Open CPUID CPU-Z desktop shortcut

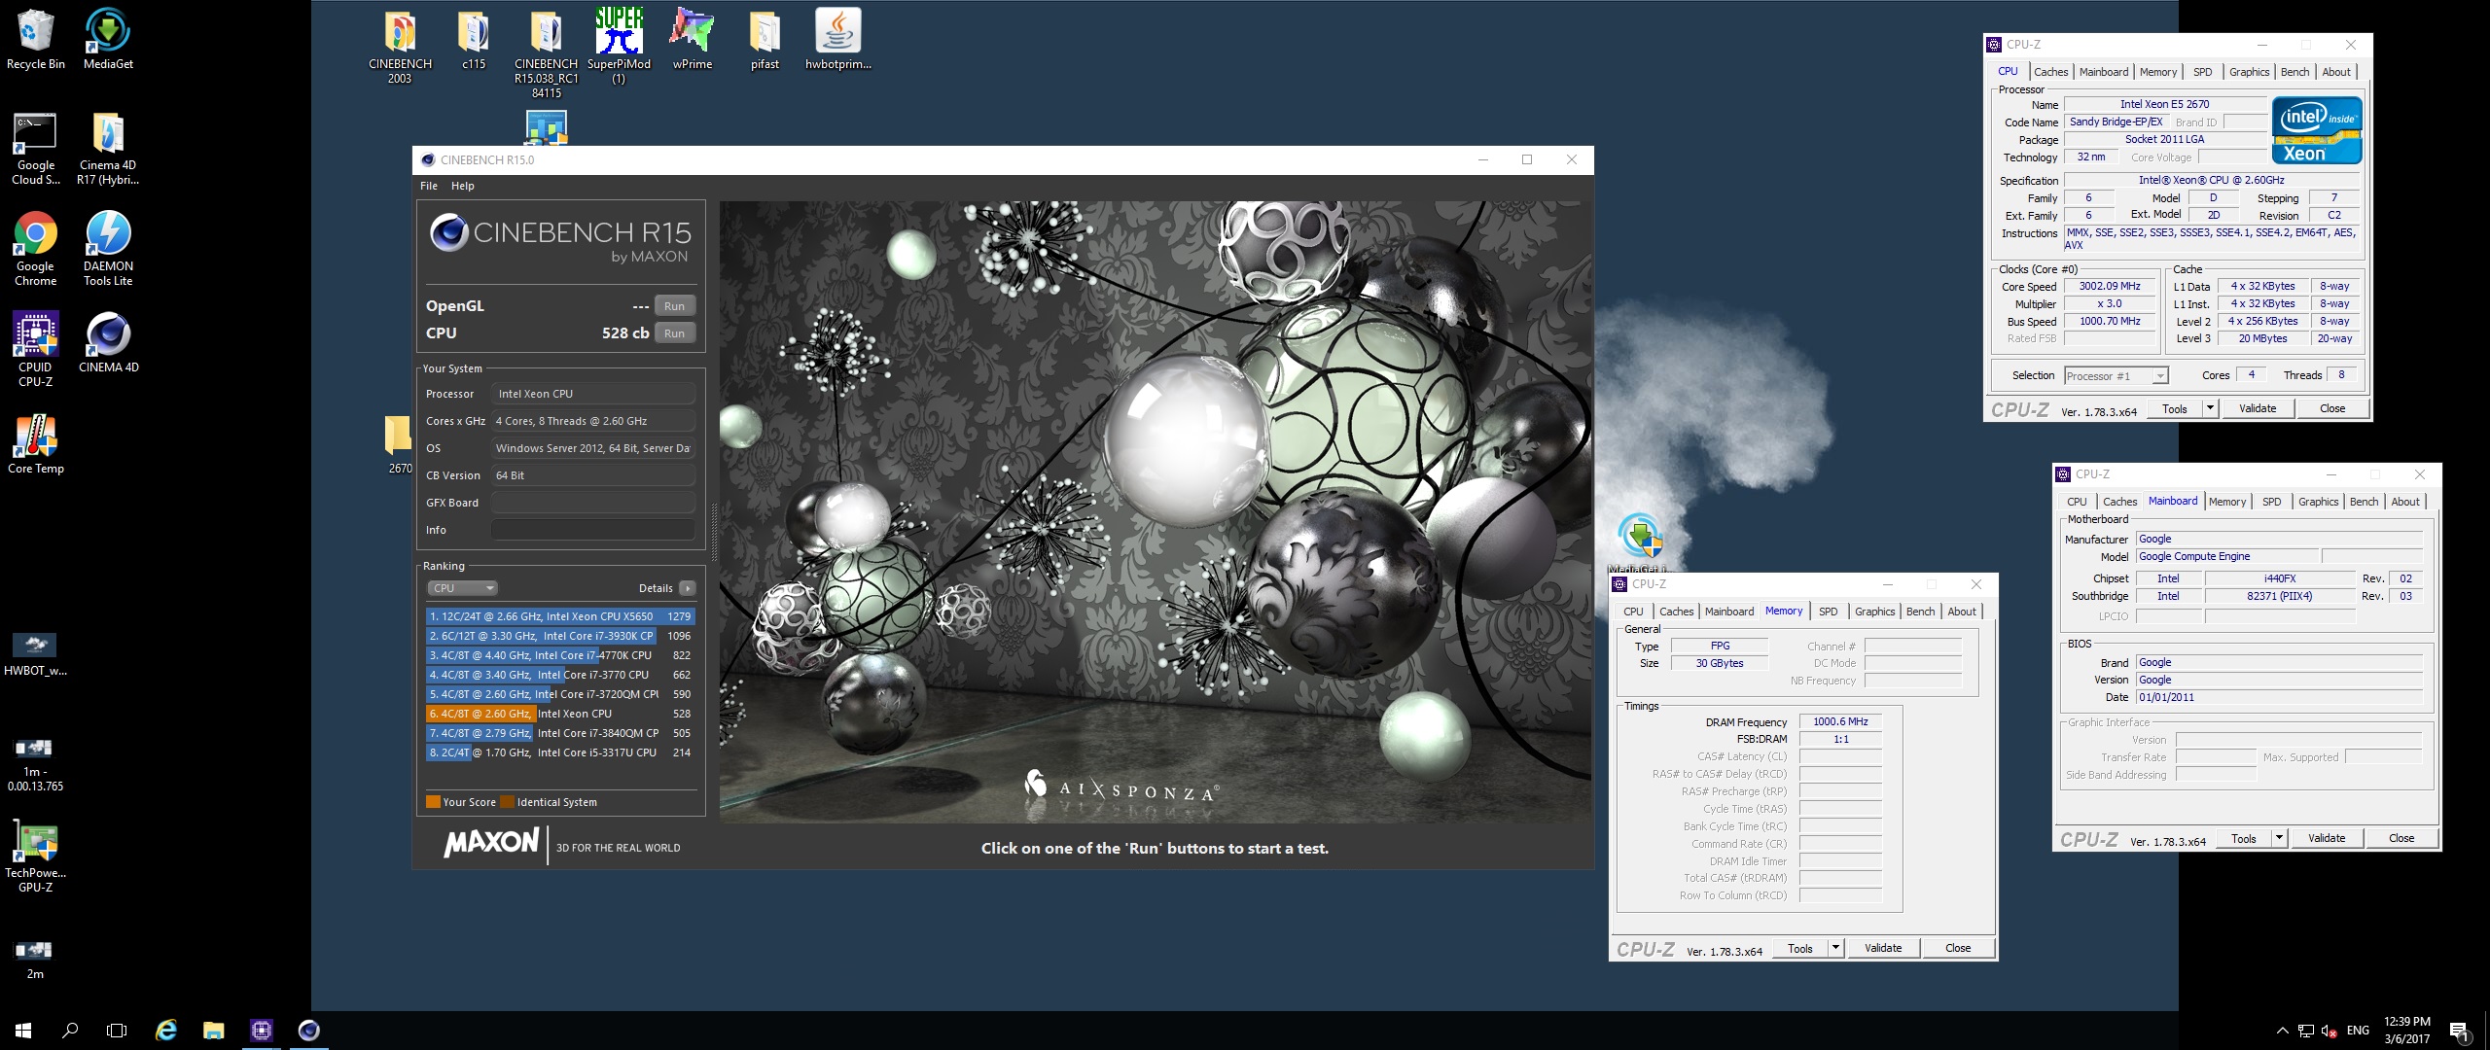[x=35, y=350]
